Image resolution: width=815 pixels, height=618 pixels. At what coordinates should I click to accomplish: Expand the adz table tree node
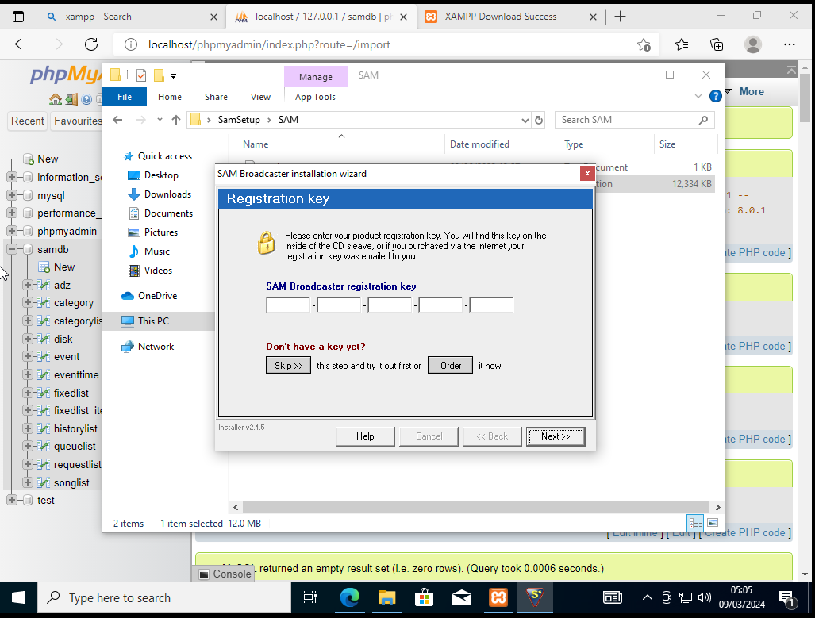click(28, 285)
